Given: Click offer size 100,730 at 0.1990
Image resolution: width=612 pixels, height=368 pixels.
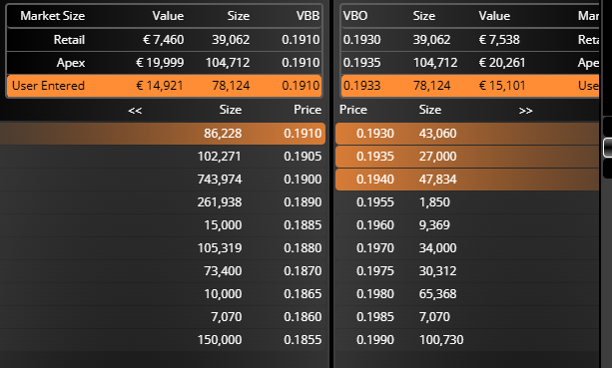Looking at the screenshot, I should pos(441,340).
